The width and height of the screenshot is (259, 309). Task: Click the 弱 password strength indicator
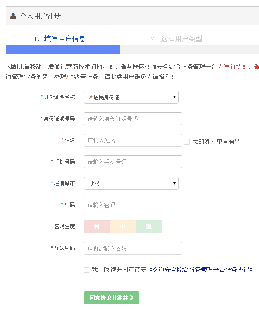pyautogui.click(x=97, y=227)
